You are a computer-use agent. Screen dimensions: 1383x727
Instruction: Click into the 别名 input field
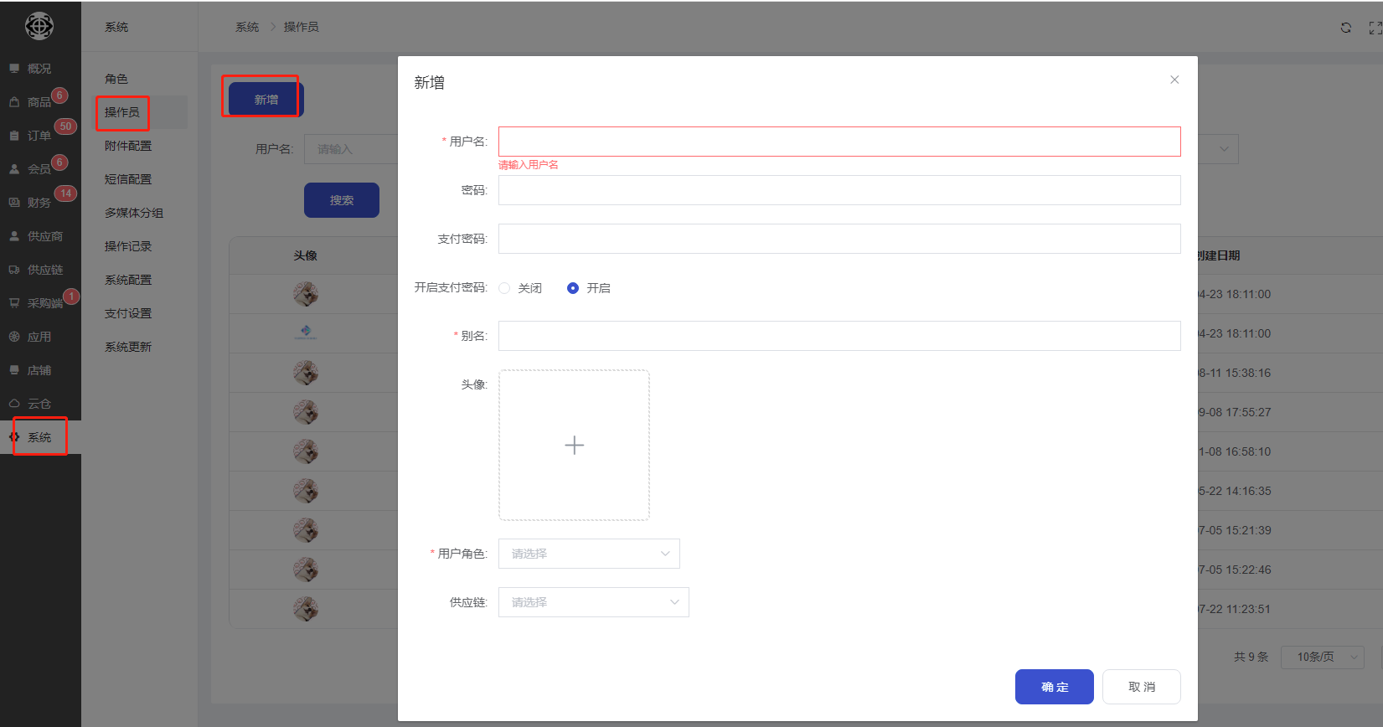[839, 336]
